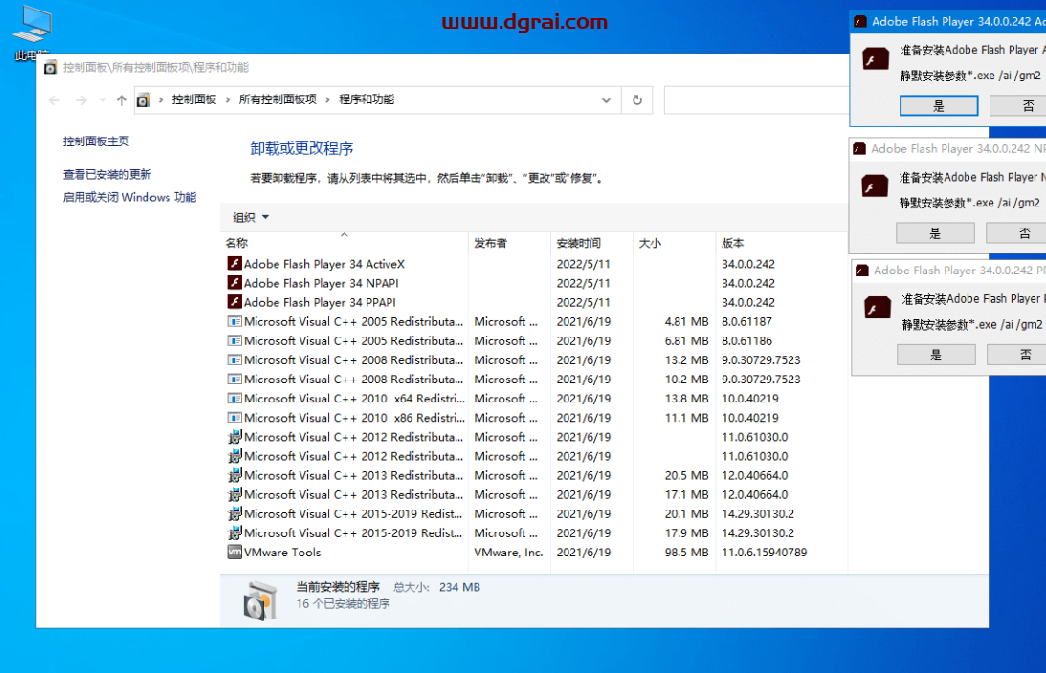Open 控制面板主页 link
The image size is (1046, 673).
96,141
